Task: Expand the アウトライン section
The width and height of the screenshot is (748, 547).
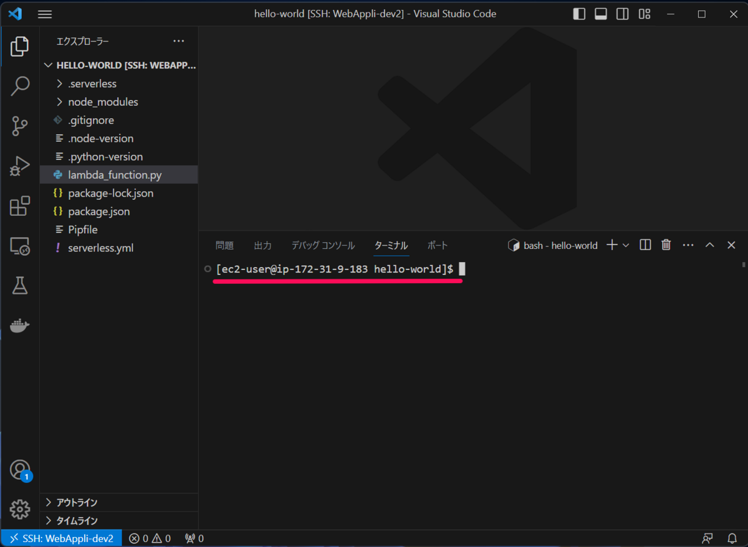Action: 120,502
